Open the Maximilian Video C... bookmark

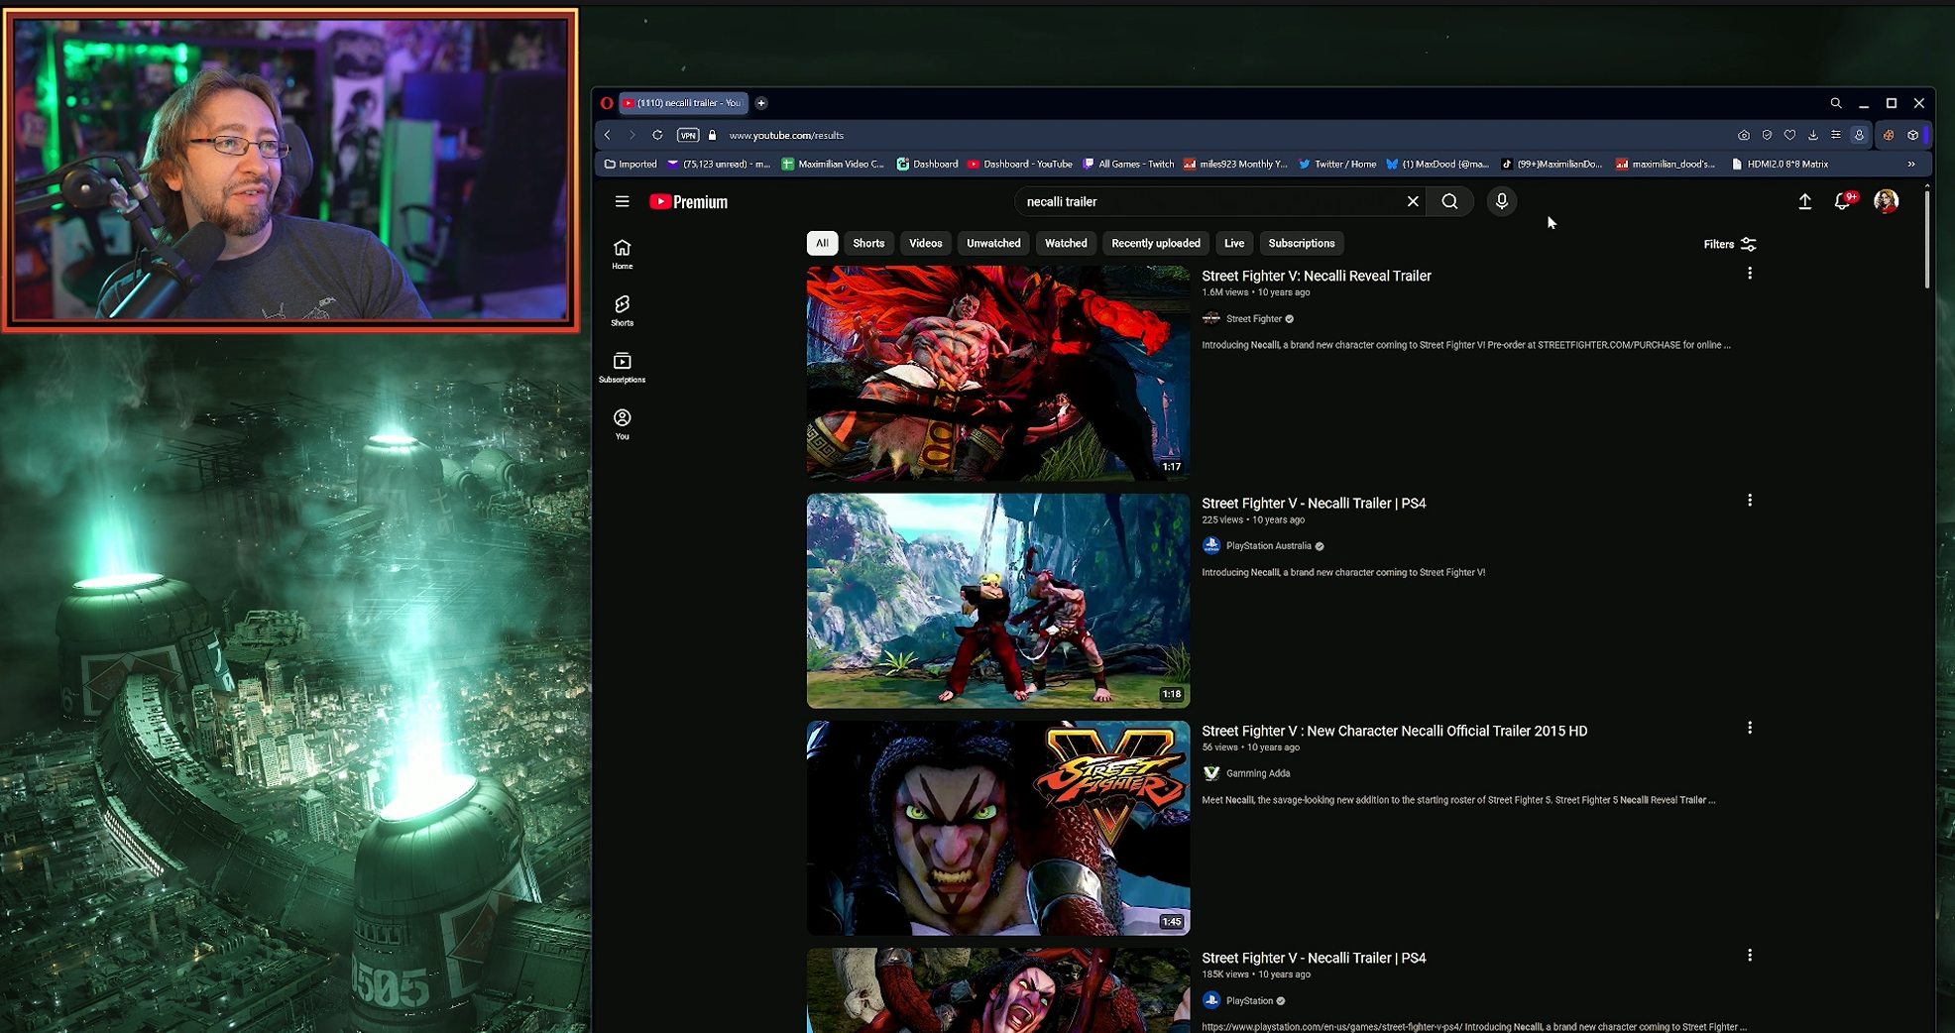(833, 165)
